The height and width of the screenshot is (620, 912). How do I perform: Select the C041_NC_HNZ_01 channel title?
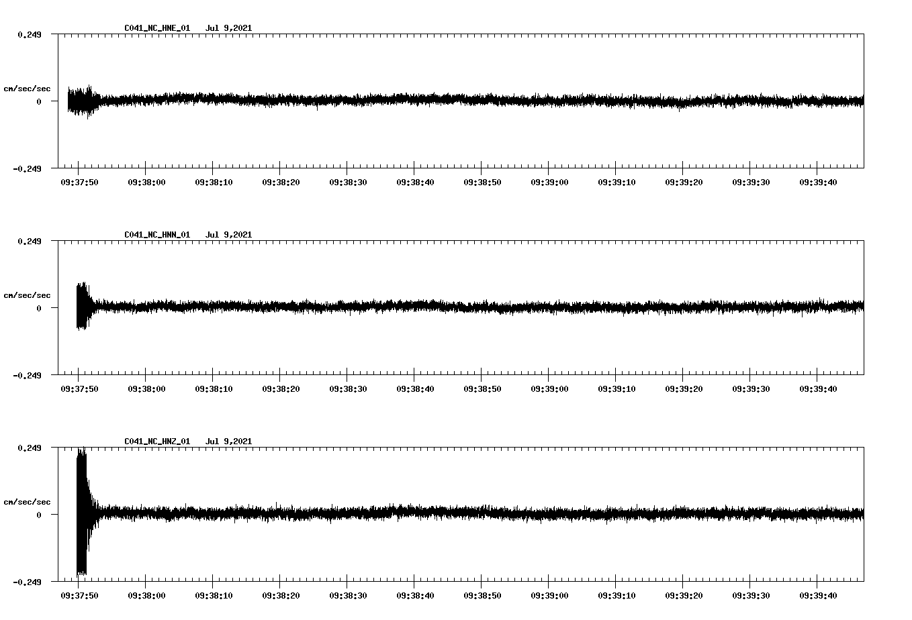(156, 441)
